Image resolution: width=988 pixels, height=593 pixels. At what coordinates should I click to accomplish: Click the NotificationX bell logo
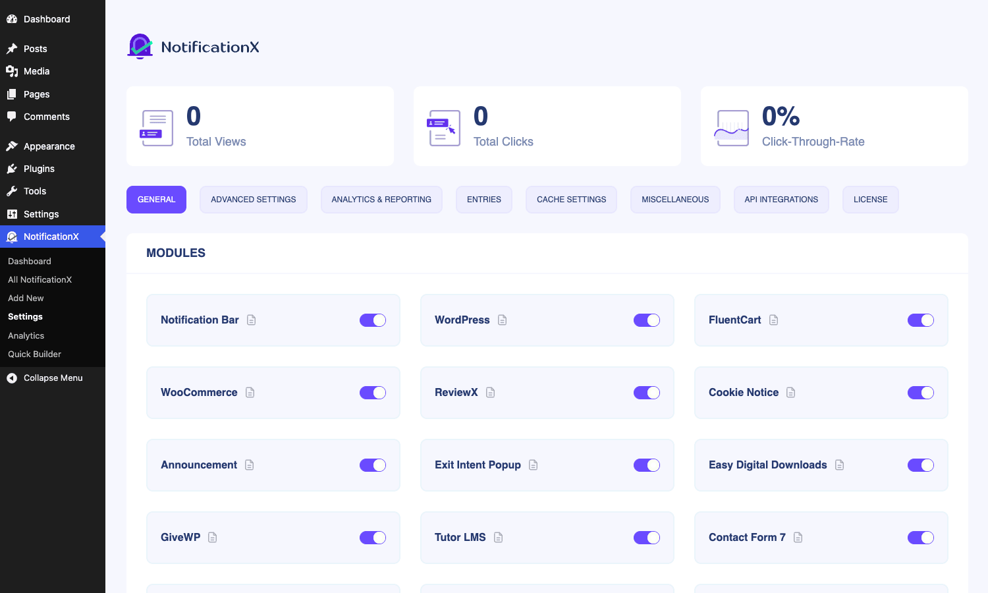pos(140,47)
